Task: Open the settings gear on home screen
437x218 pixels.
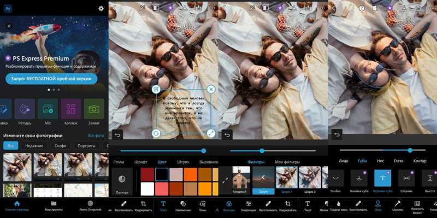Action: [x=101, y=8]
